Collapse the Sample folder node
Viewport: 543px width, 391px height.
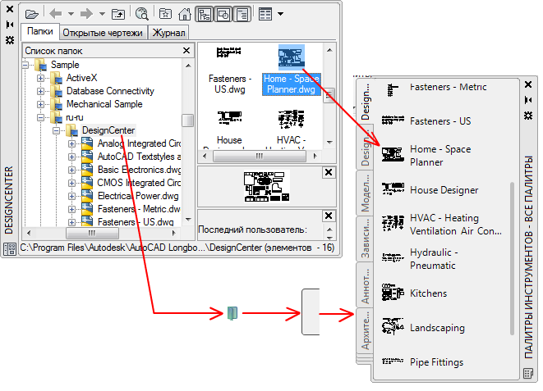pos(25,65)
